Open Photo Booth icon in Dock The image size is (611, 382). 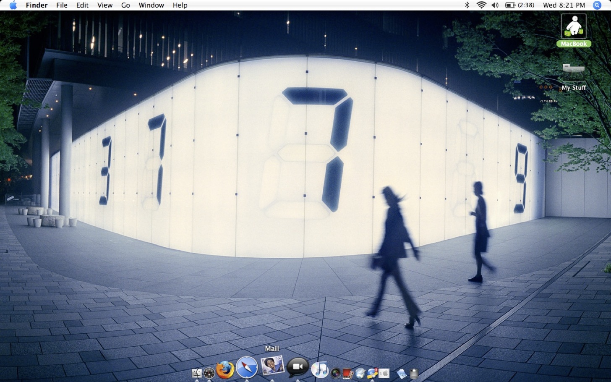[348, 373]
